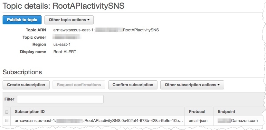The image size is (266, 130).
Task: Click the Root-ALERT display name value
Action: pyautogui.click(x=65, y=52)
